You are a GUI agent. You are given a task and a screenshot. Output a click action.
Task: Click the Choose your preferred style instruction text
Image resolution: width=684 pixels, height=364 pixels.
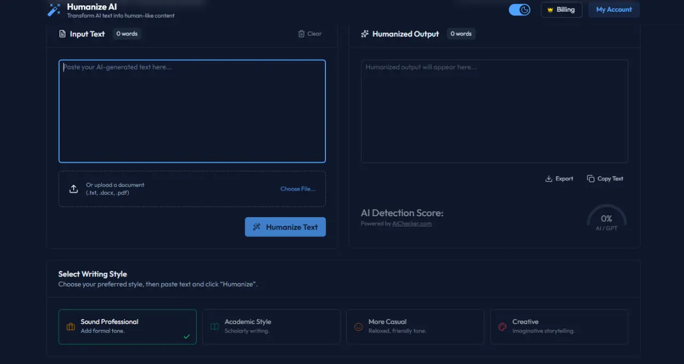coord(158,284)
